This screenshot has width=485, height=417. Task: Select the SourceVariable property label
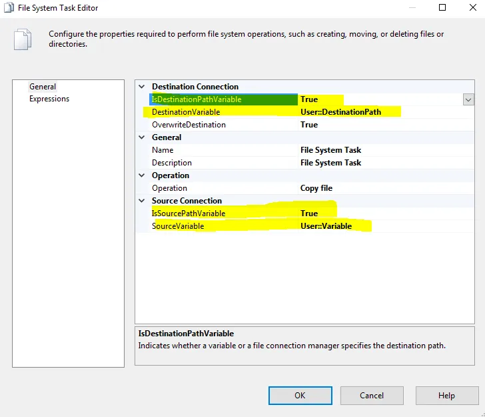tap(178, 226)
